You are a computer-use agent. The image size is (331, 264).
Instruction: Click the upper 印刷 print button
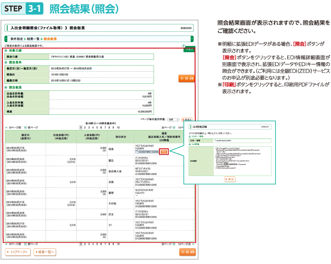coord(187,78)
